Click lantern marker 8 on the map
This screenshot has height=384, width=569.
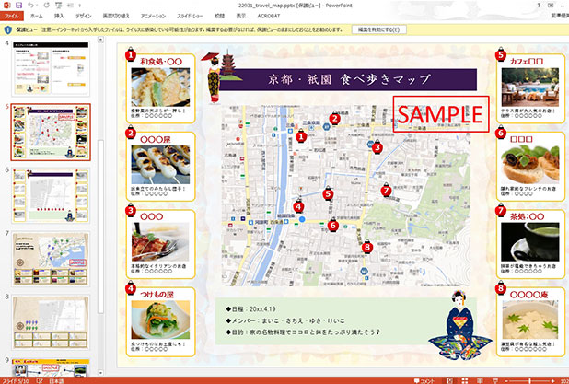366,247
